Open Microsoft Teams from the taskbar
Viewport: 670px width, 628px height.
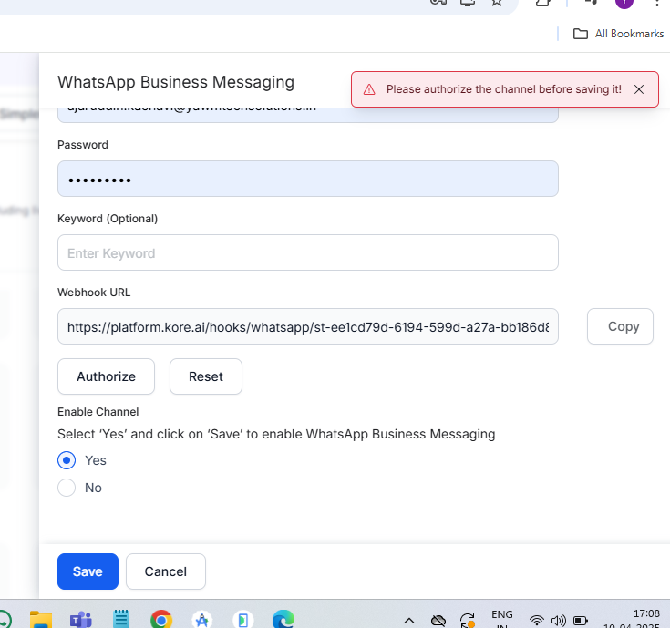coord(81,620)
